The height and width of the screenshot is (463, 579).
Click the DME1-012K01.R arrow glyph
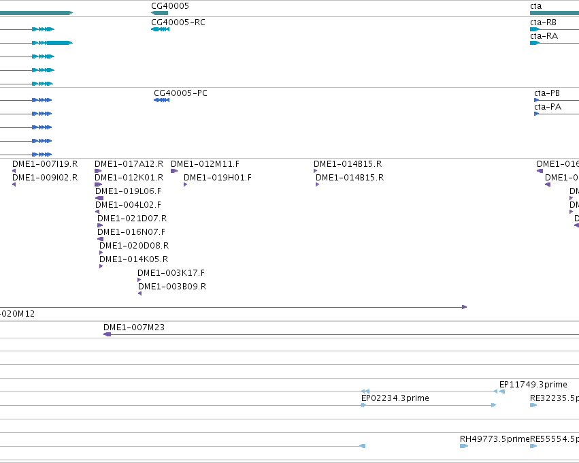coord(98,185)
